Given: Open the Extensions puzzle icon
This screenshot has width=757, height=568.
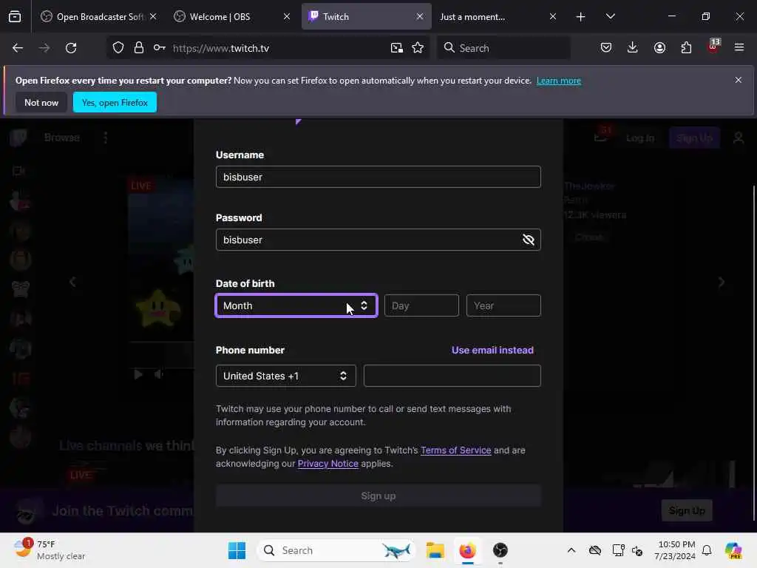Looking at the screenshot, I should click(686, 47).
